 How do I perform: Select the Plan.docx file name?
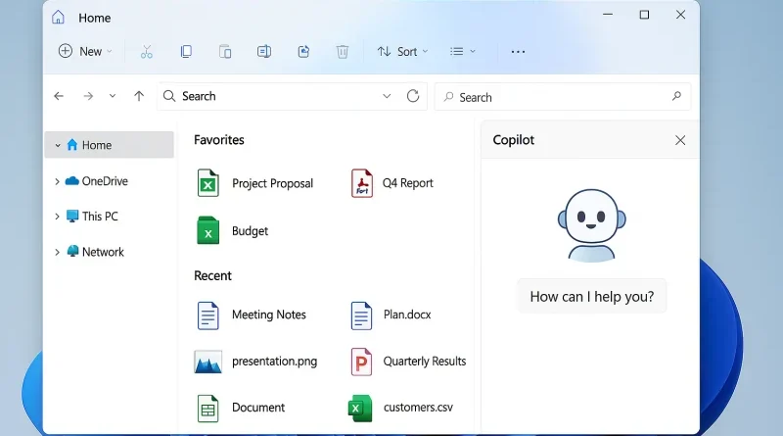click(x=407, y=315)
